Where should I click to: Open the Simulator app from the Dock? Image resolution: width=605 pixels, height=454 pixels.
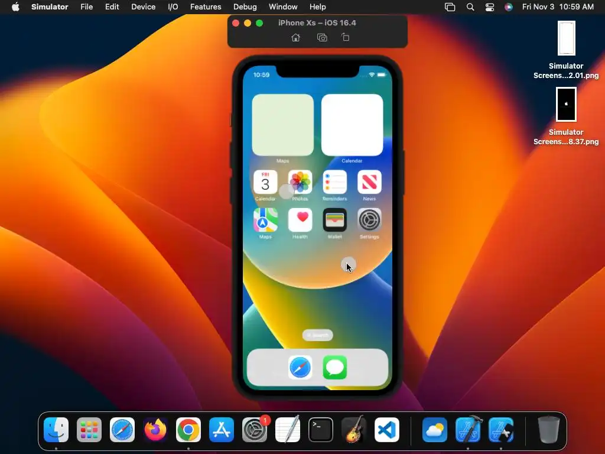pos(501,429)
